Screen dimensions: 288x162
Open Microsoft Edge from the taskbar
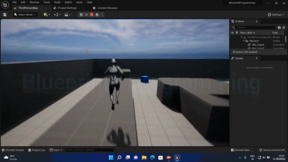coord(152,157)
